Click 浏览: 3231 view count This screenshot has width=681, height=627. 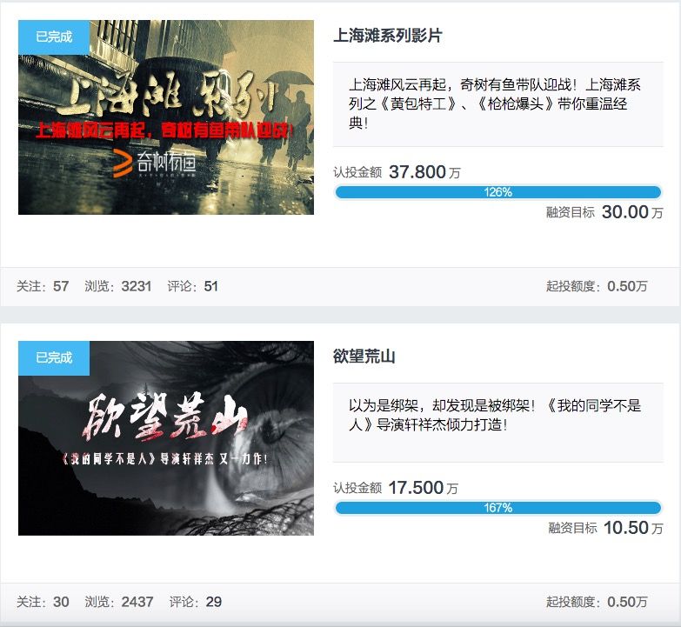pyautogui.click(x=118, y=286)
